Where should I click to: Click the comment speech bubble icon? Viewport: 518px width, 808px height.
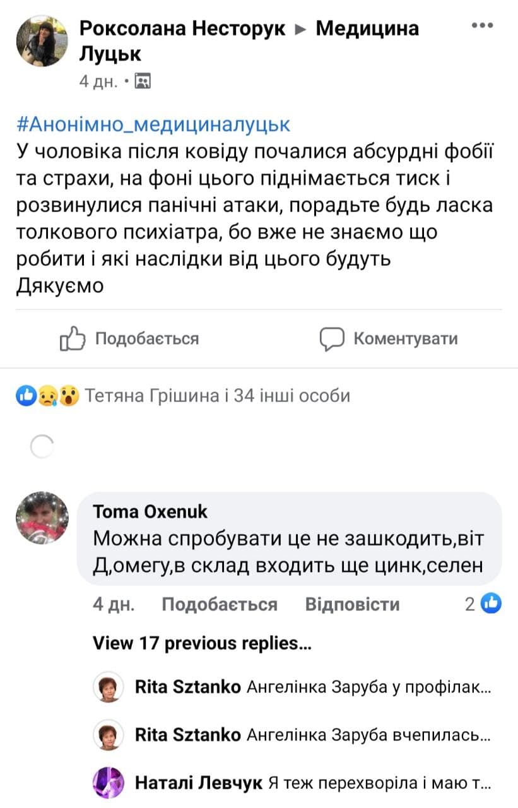[332, 339]
